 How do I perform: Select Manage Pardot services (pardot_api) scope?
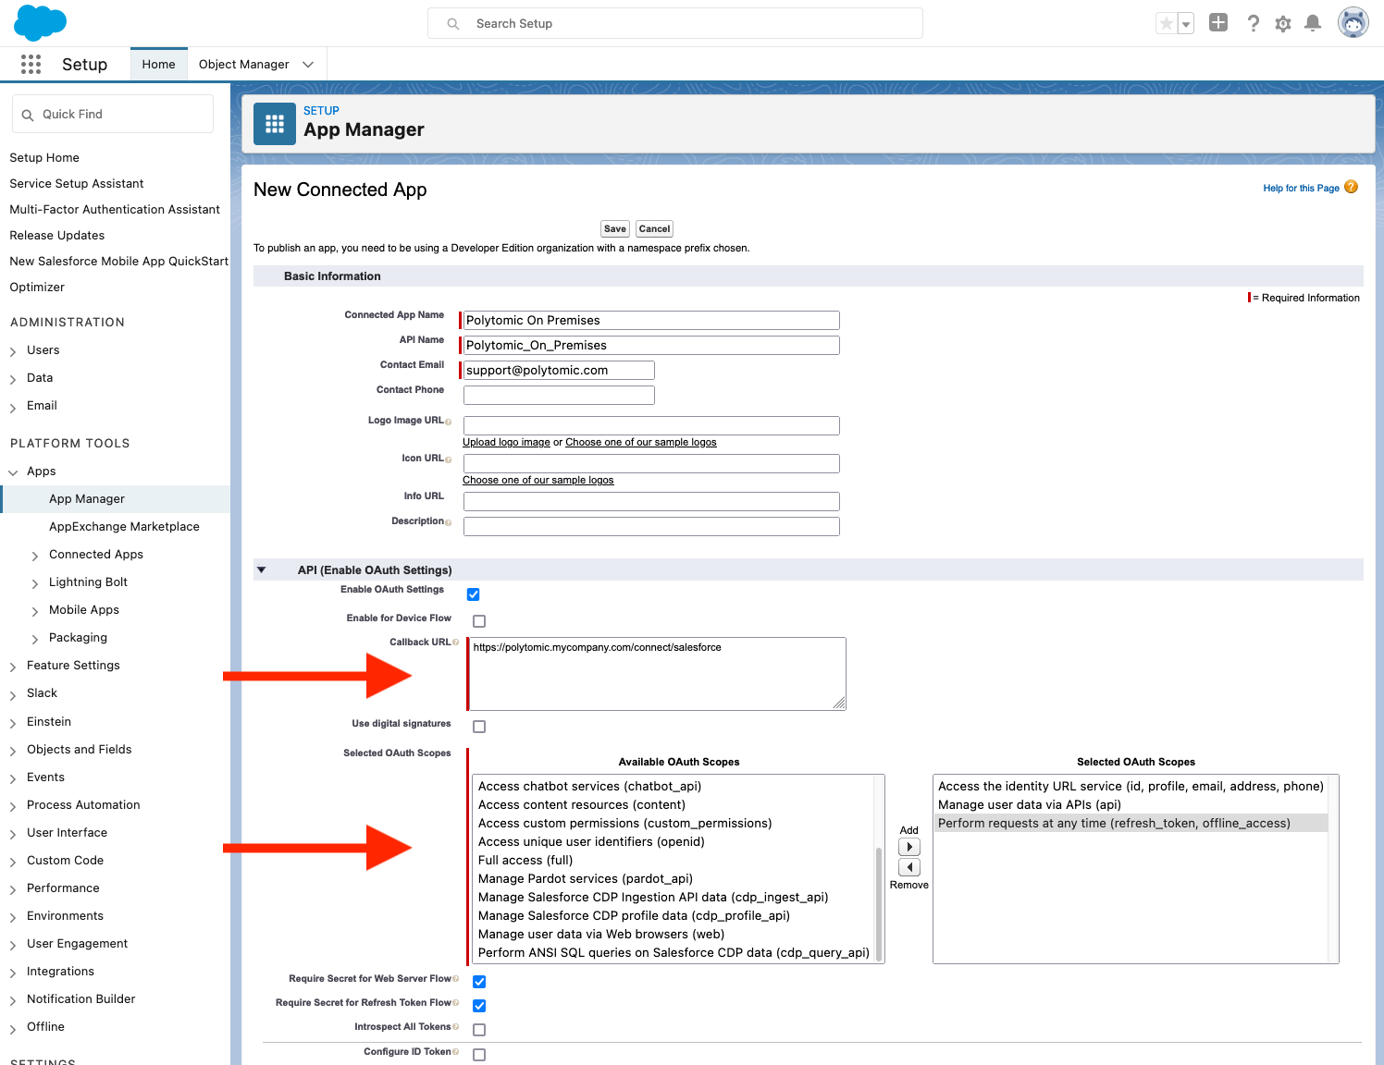point(586,879)
